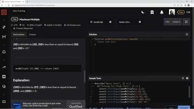Expand the Solution panel
This screenshot has width=194, height=109.
187,34
